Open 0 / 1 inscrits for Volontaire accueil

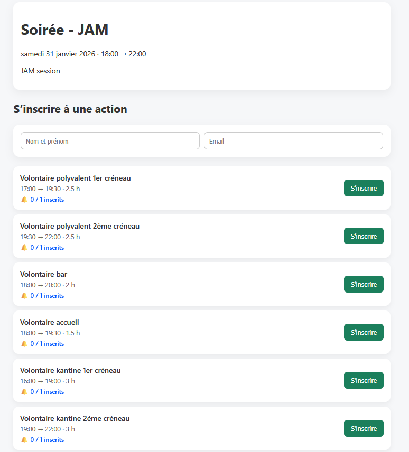click(47, 344)
